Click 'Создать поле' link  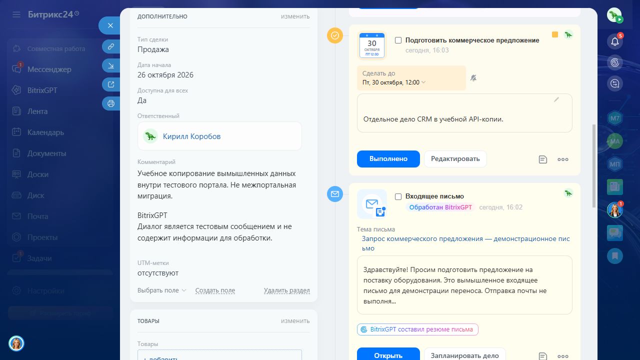click(x=215, y=290)
